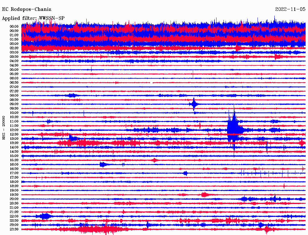
Task: Click the largest blue burst on the 16:00 trace
Action: [103, 164]
